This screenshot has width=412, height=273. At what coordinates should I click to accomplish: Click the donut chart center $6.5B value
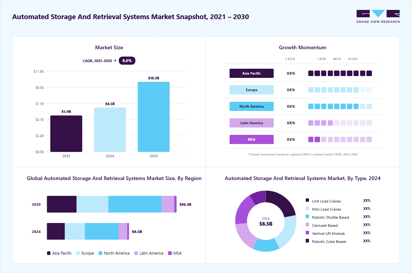[x=266, y=224]
